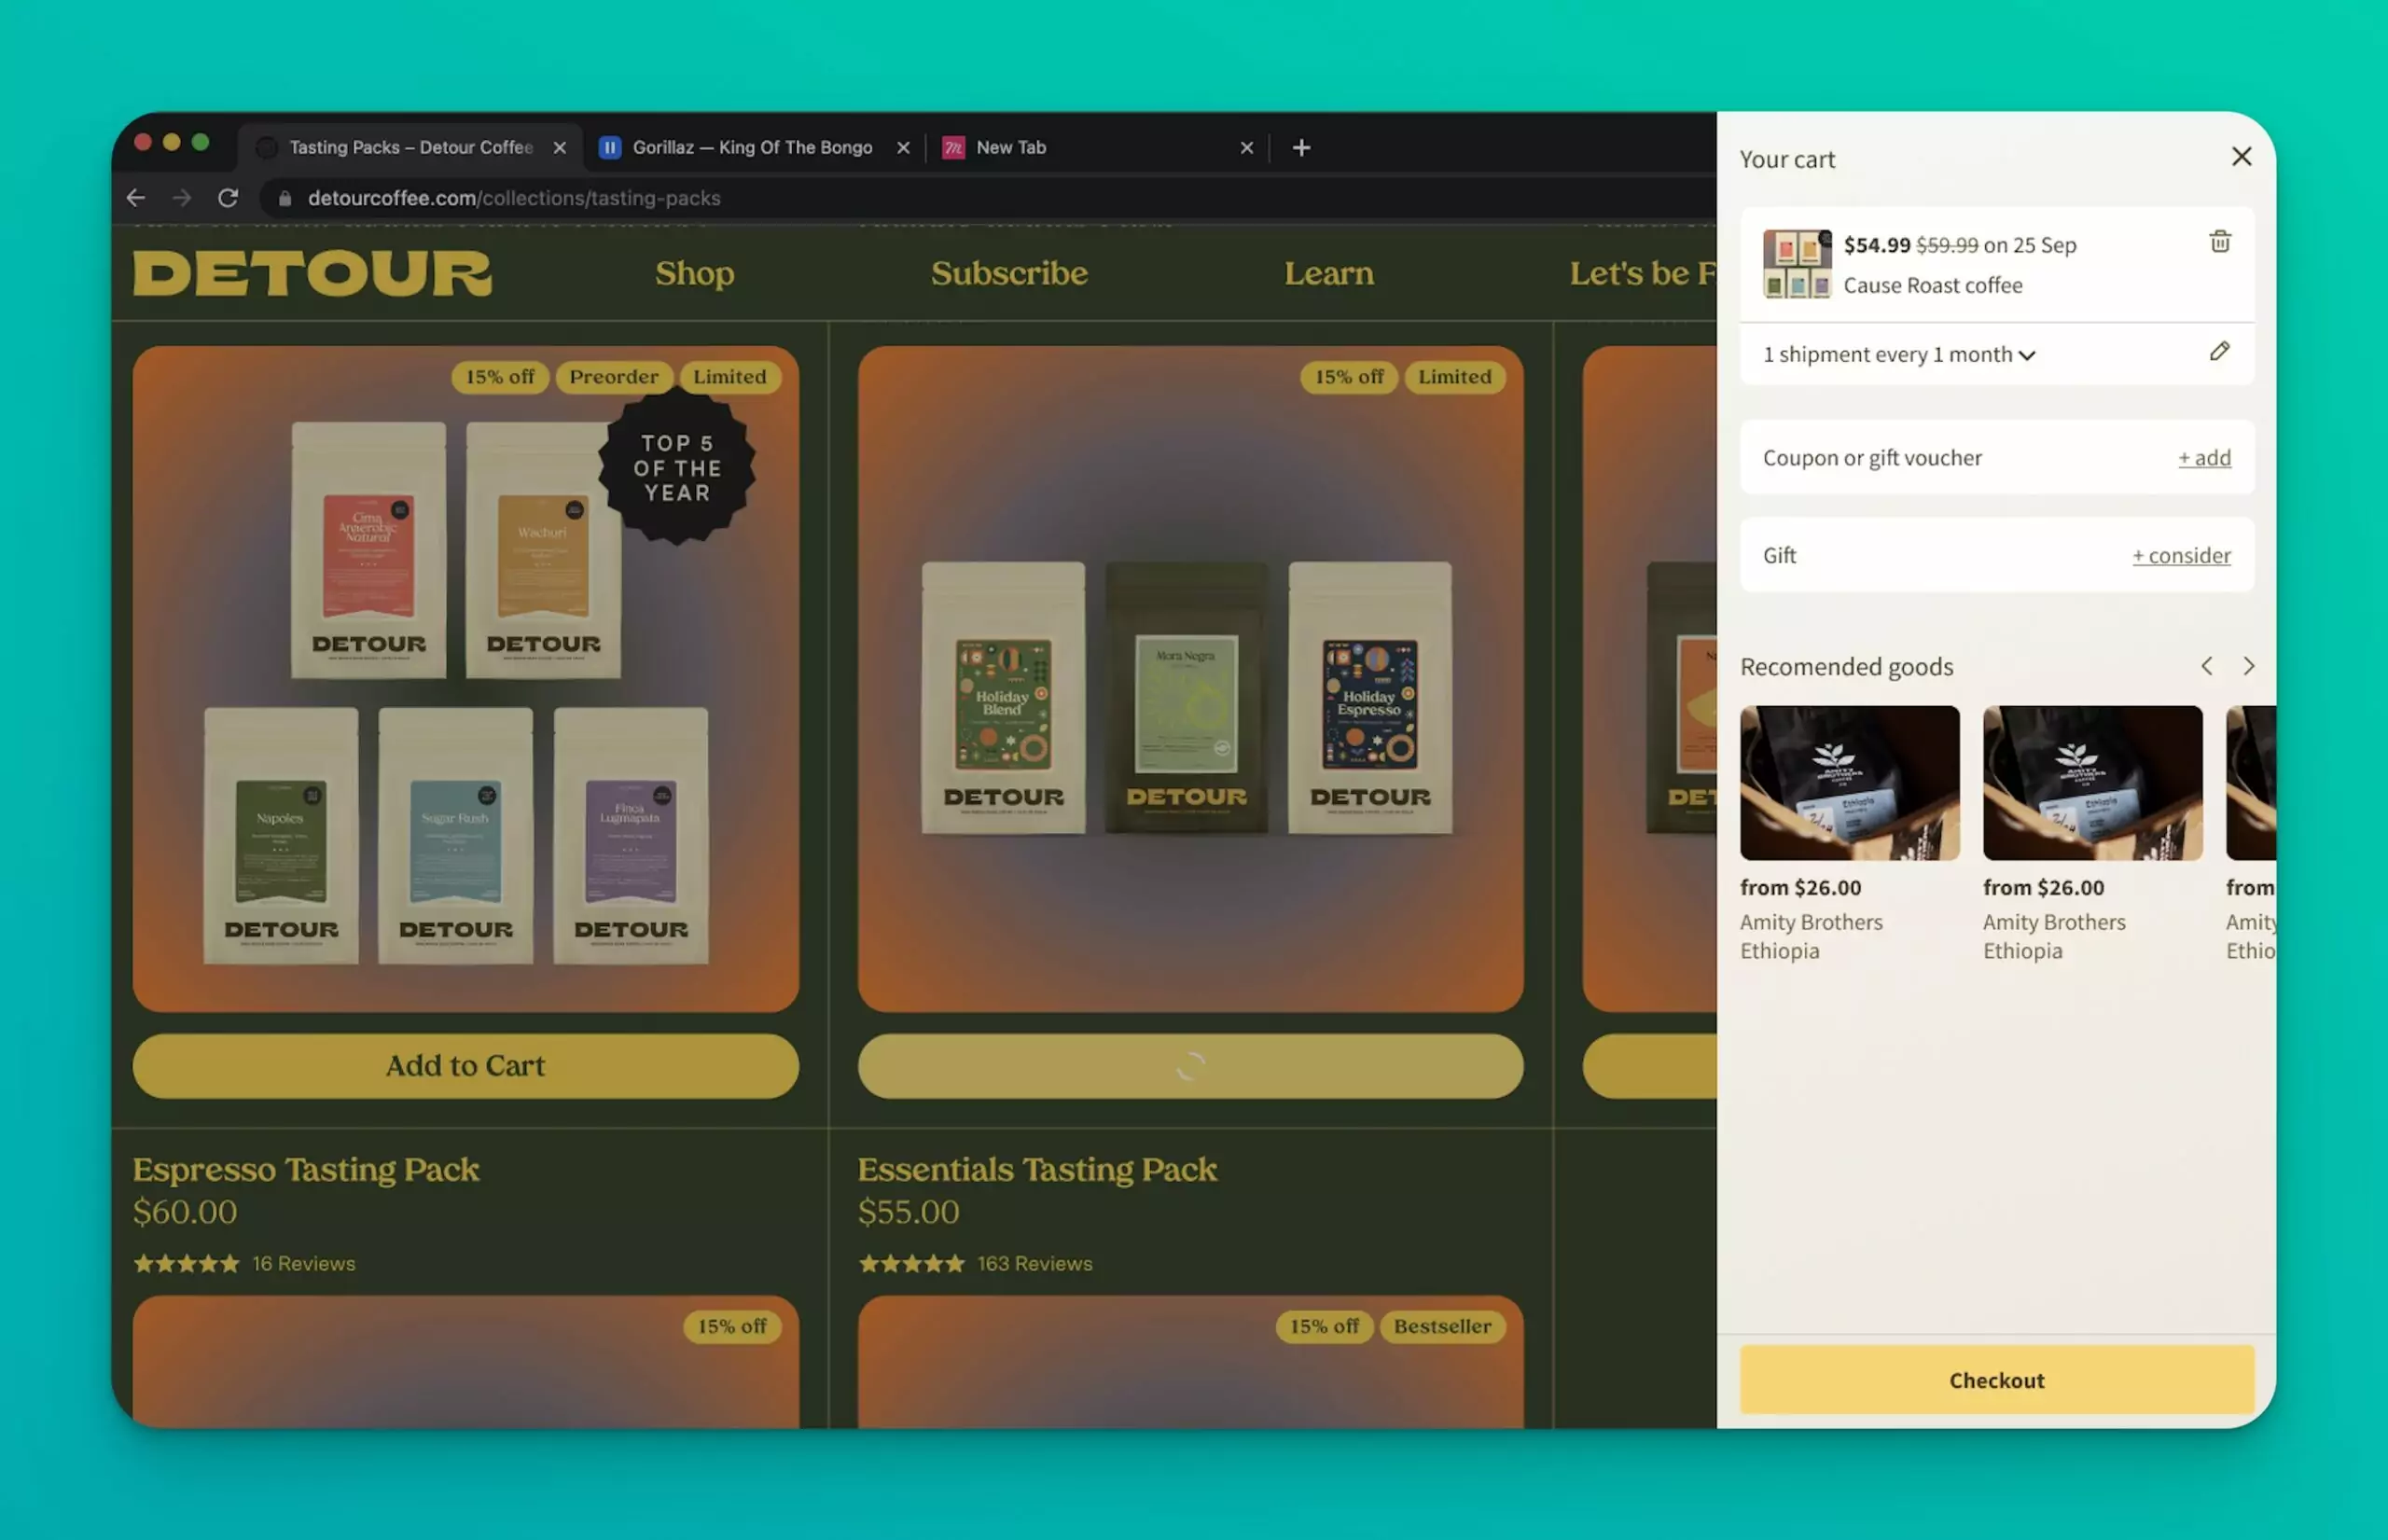This screenshot has width=2388, height=1540.
Task: Switch to Tasting Packs – Detour Coffee tab
Action: pos(410,147)
